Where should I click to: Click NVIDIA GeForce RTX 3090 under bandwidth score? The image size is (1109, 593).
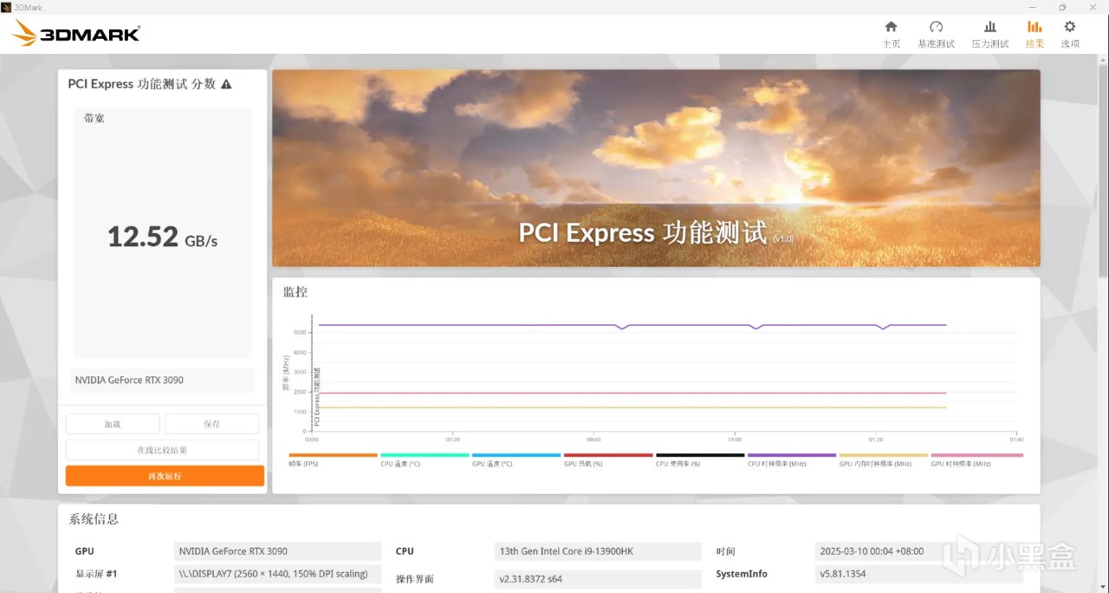(x=163, y=380)
